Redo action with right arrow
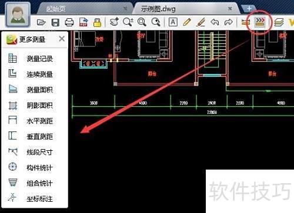 pos(228,22)
